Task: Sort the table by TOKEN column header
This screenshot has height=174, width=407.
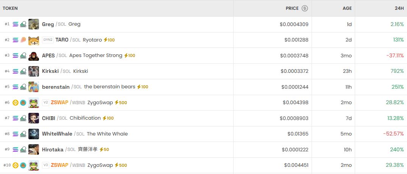Action: [x=10, y=8]
